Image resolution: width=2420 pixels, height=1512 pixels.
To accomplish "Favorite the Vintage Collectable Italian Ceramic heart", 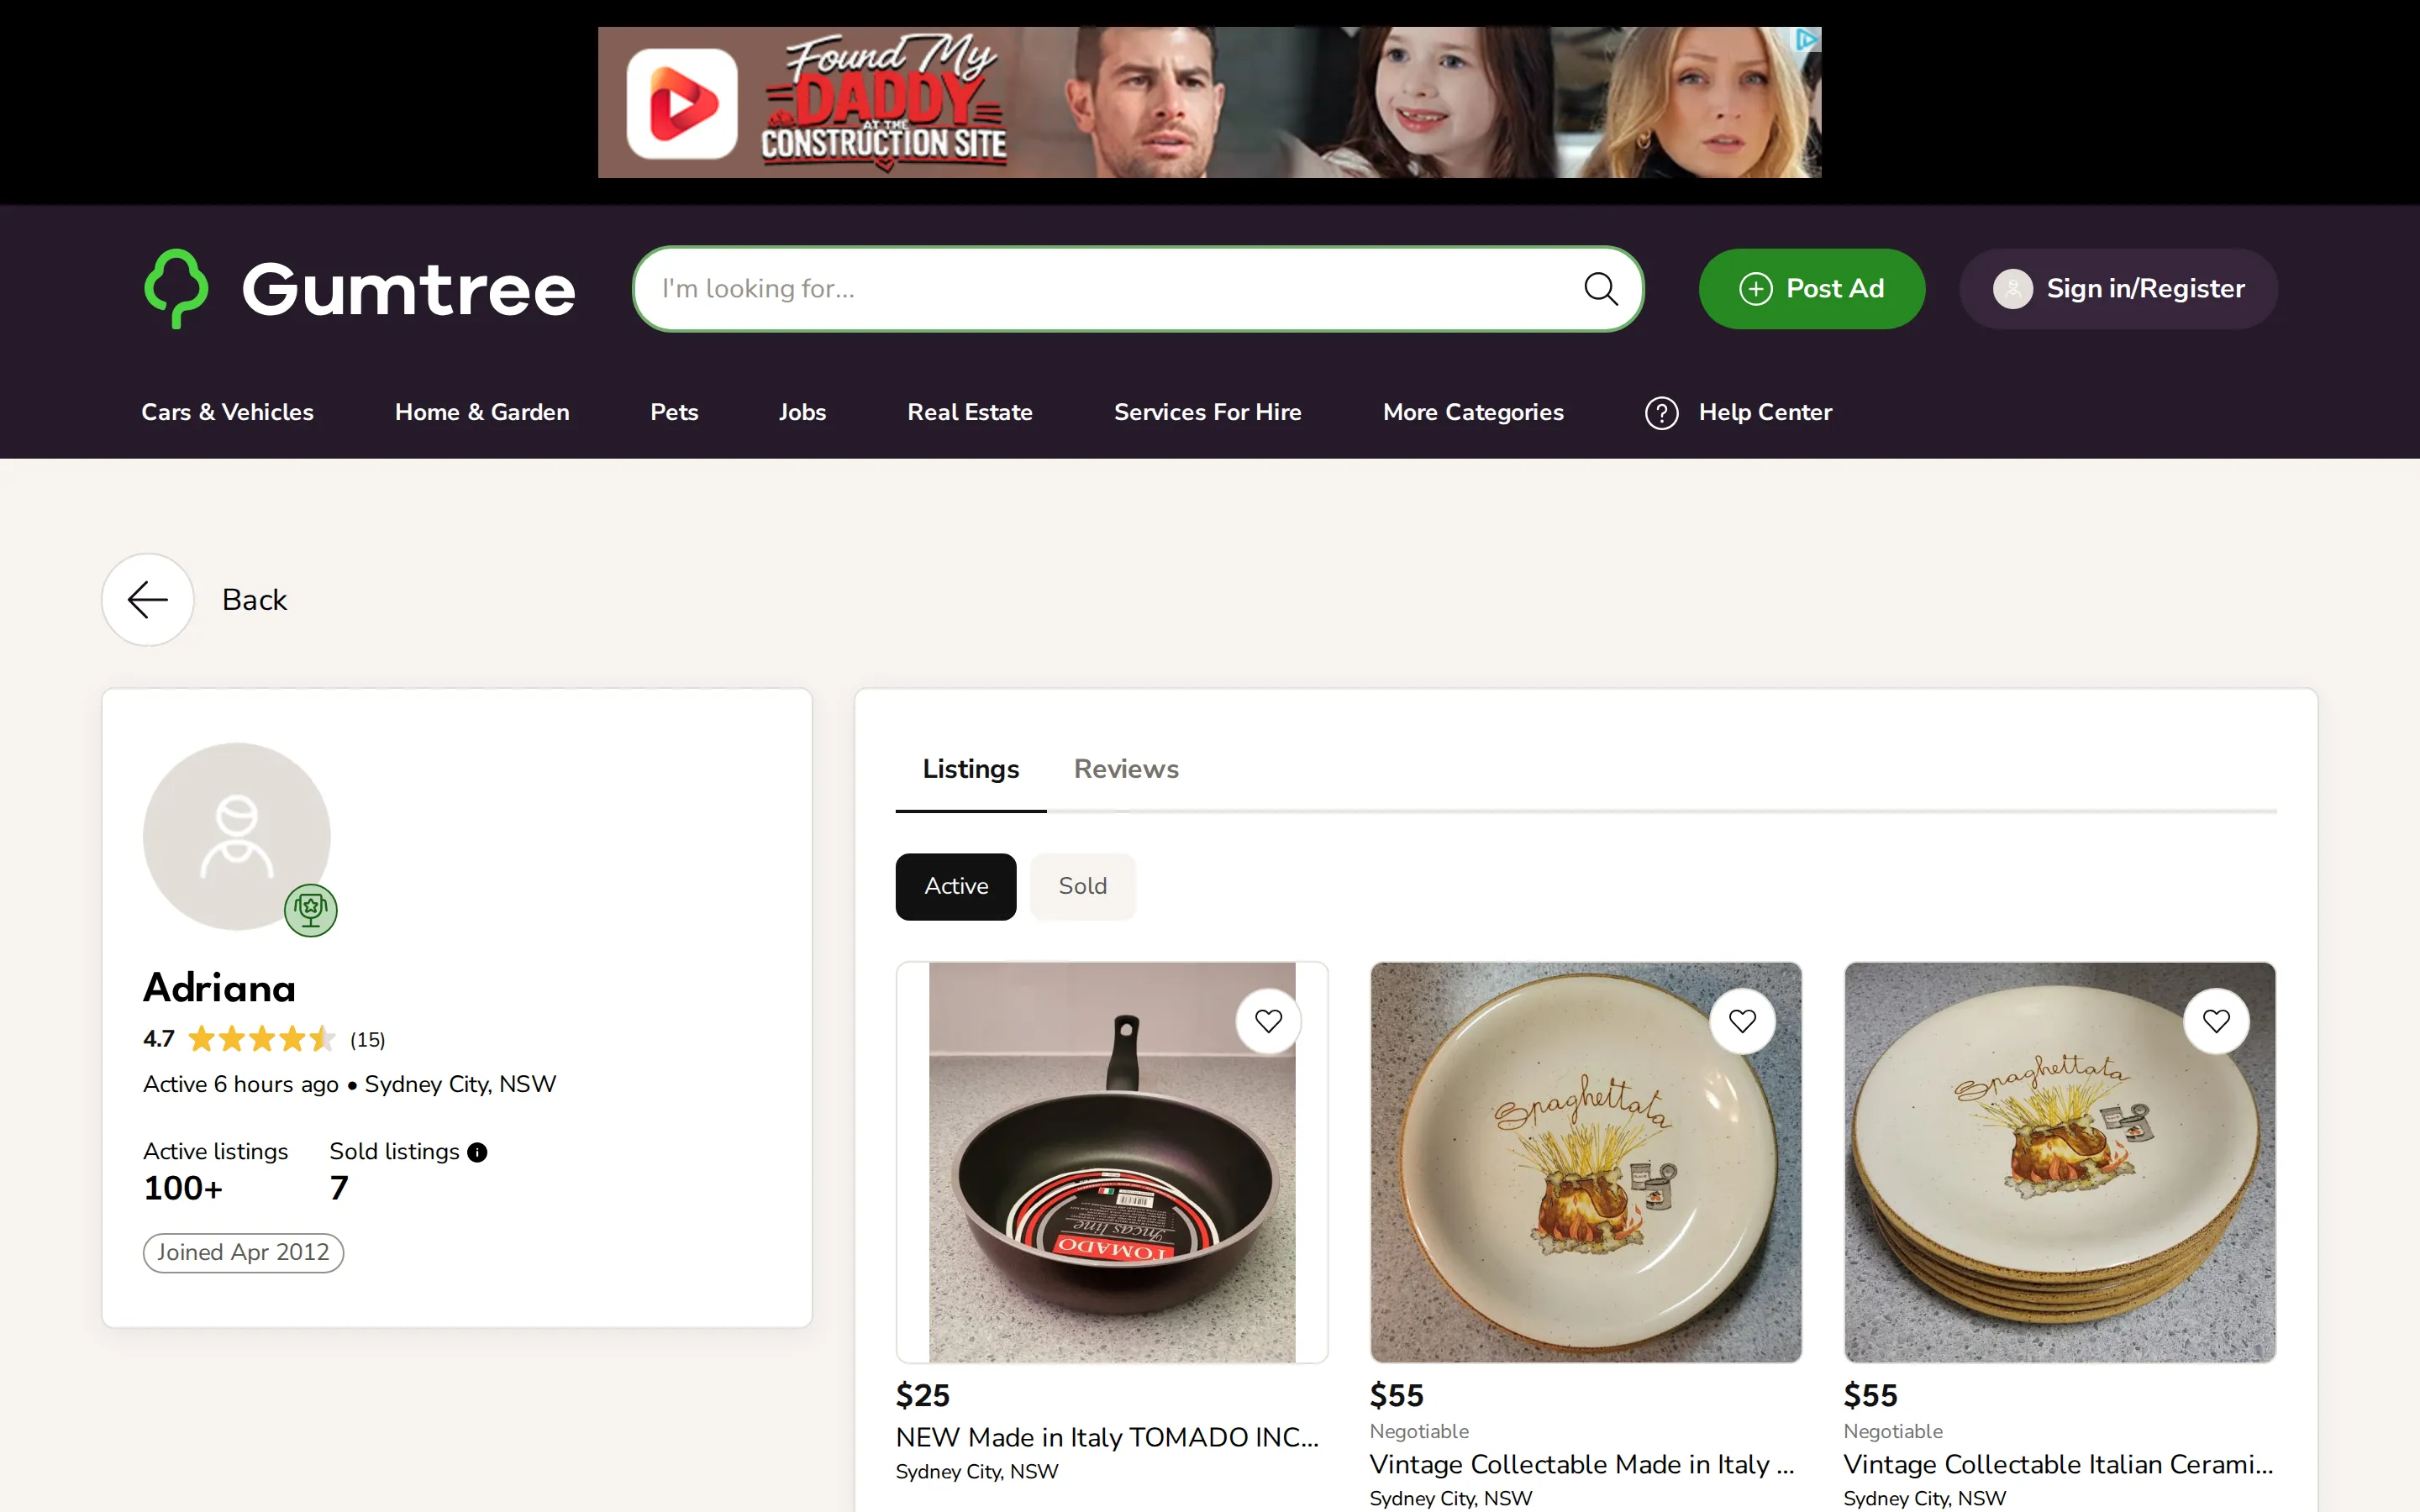I will [2216, 1021].
